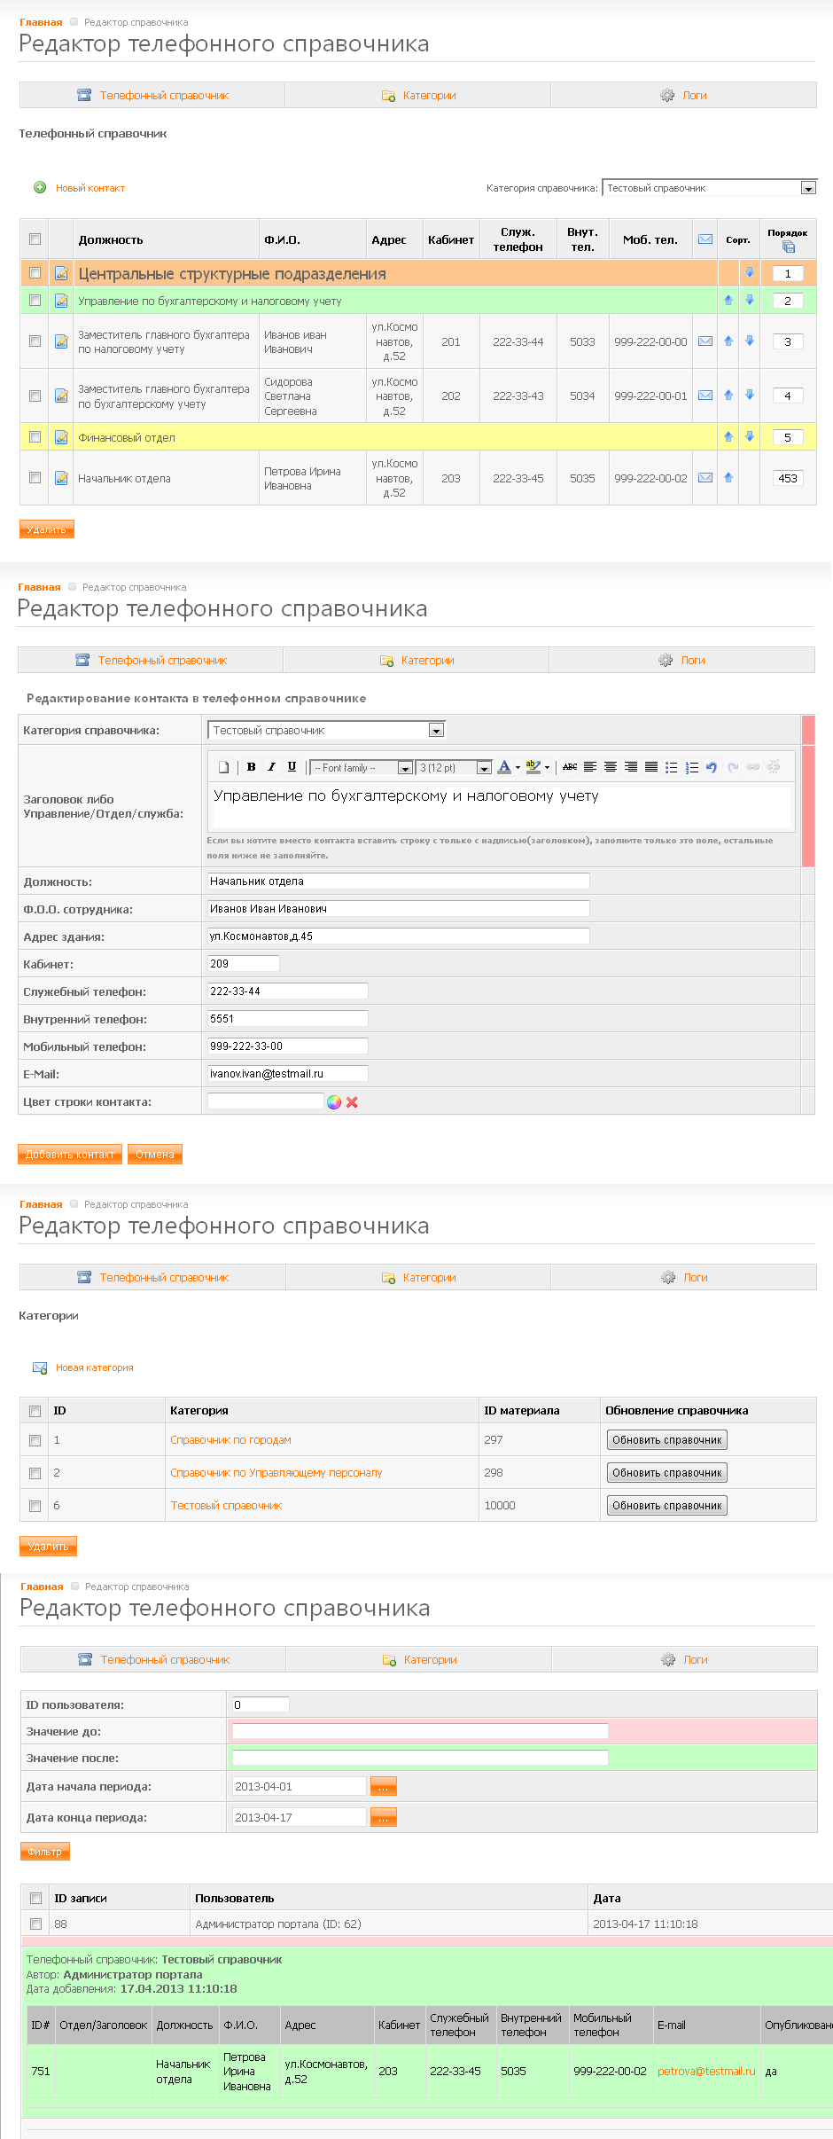Click the green plus Новый контакт icon

pyautogui.click(x=40, y=187)
